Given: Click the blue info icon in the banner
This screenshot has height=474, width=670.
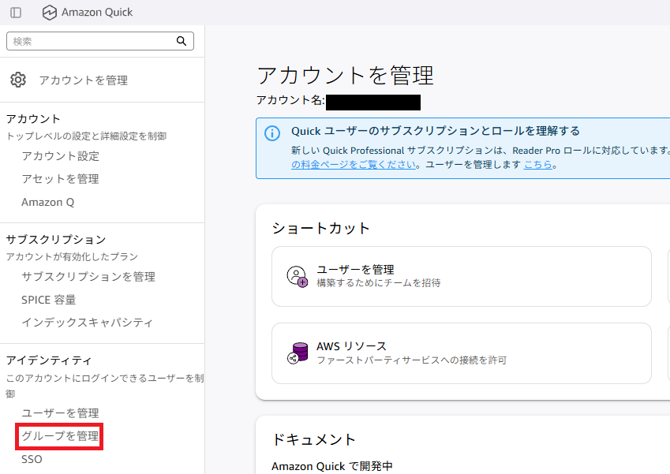Looking at the screenshot, I should 272,133.
